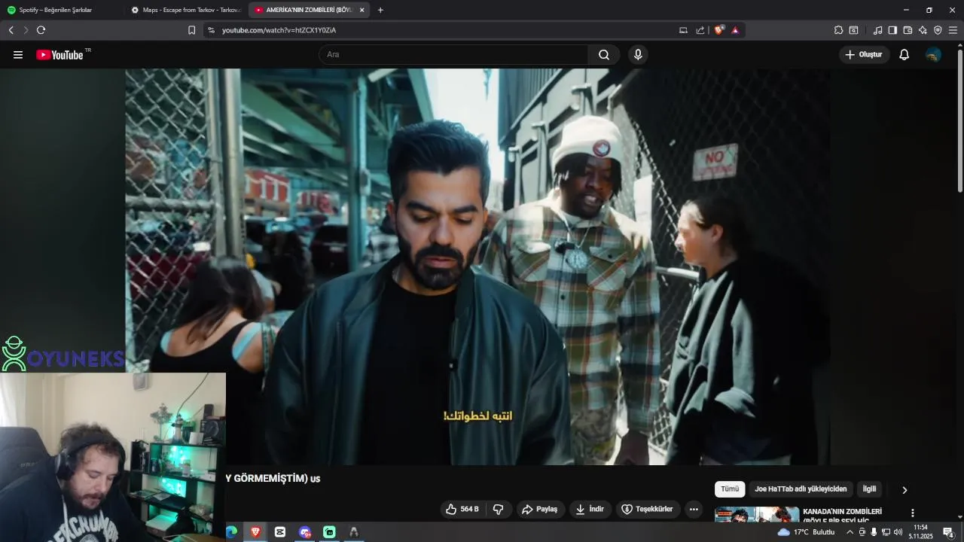Close the AMERİKA'NIN ZOMBİLERİ tab
This screenshot has height=542, width=964.
point(361,10)
